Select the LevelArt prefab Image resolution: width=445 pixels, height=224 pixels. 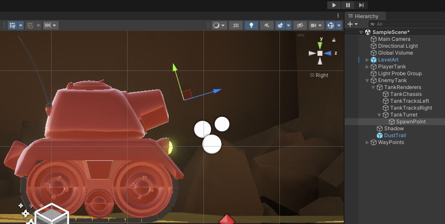click(388, 60)
